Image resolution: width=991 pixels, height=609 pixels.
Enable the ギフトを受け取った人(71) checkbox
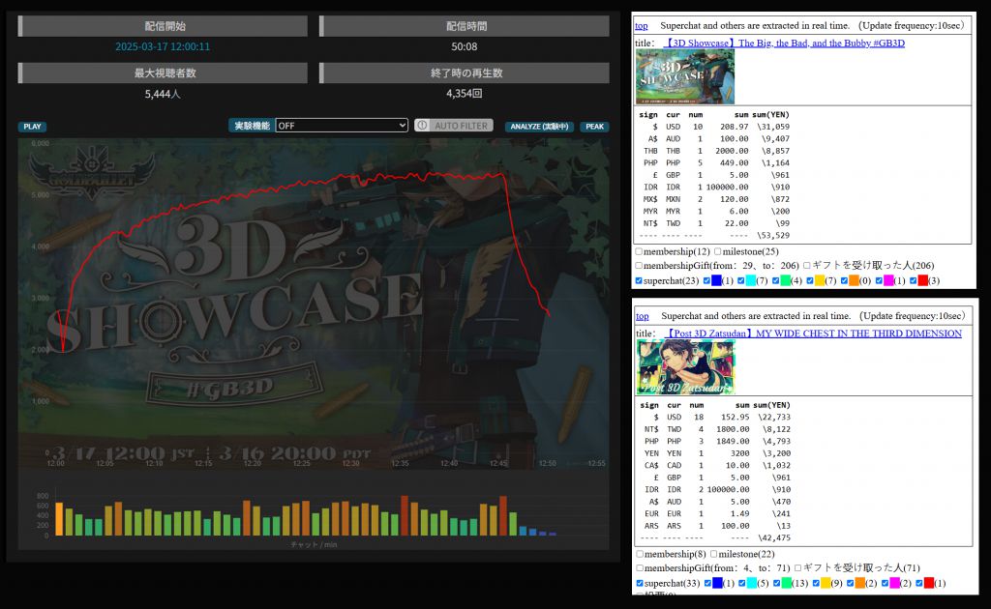(x=798, y=568)
